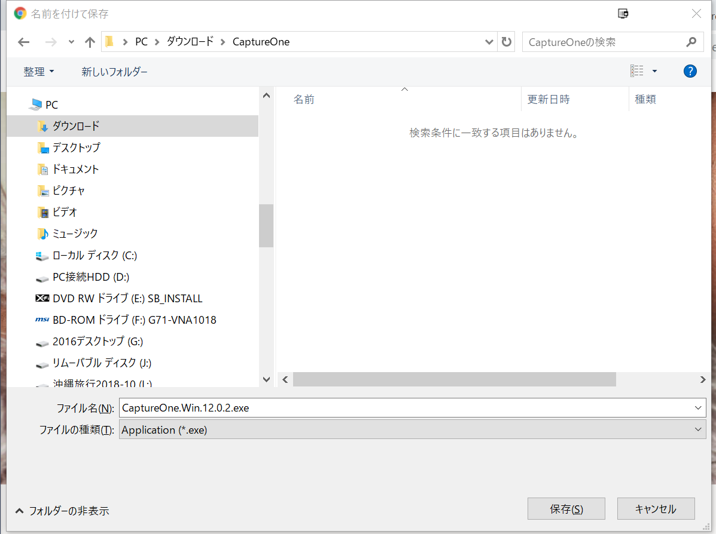Click the view layout icon

pyautogui.click(x=637, y=71)
